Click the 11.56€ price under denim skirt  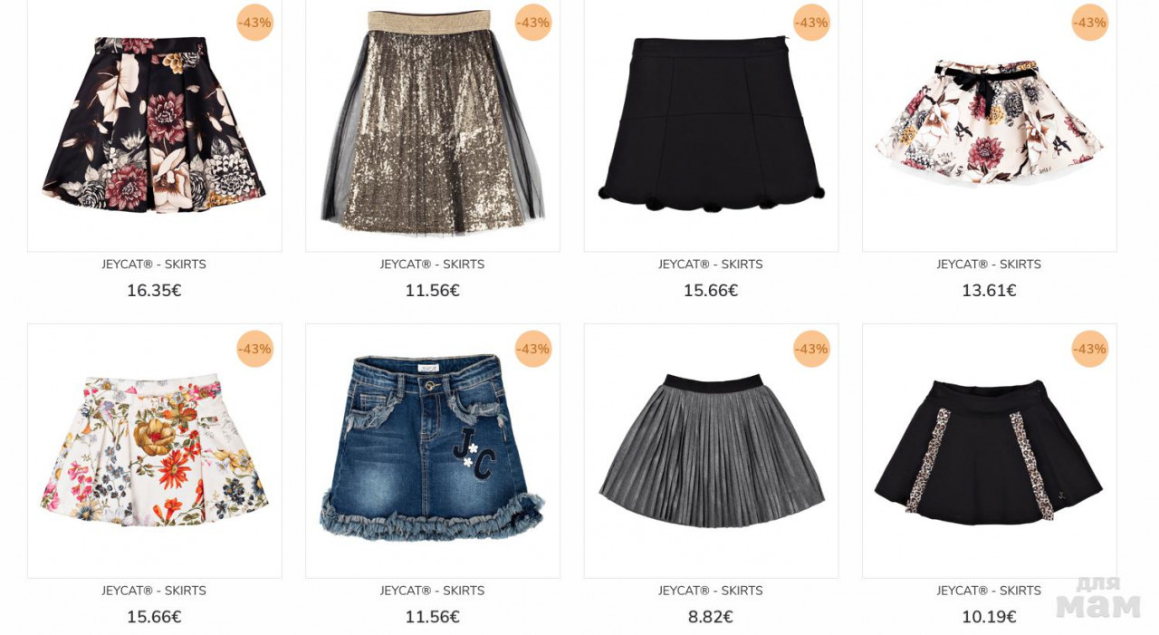433,617
